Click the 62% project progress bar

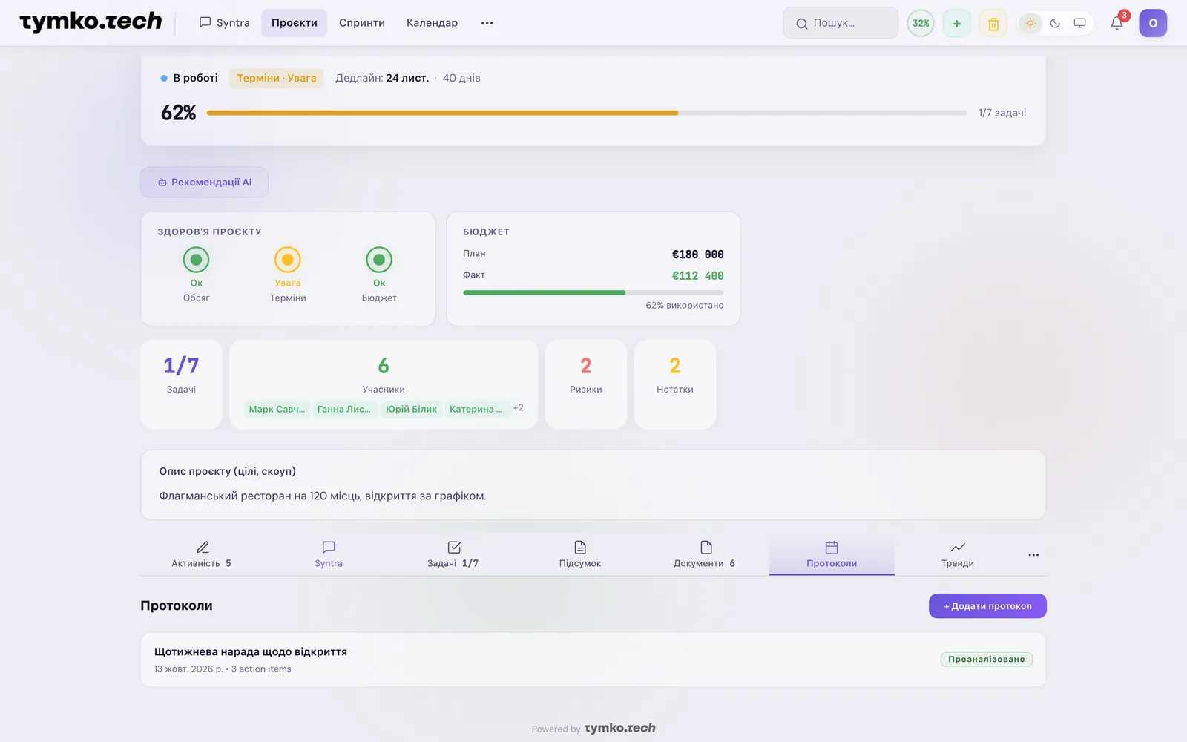[x=587, y=113]
